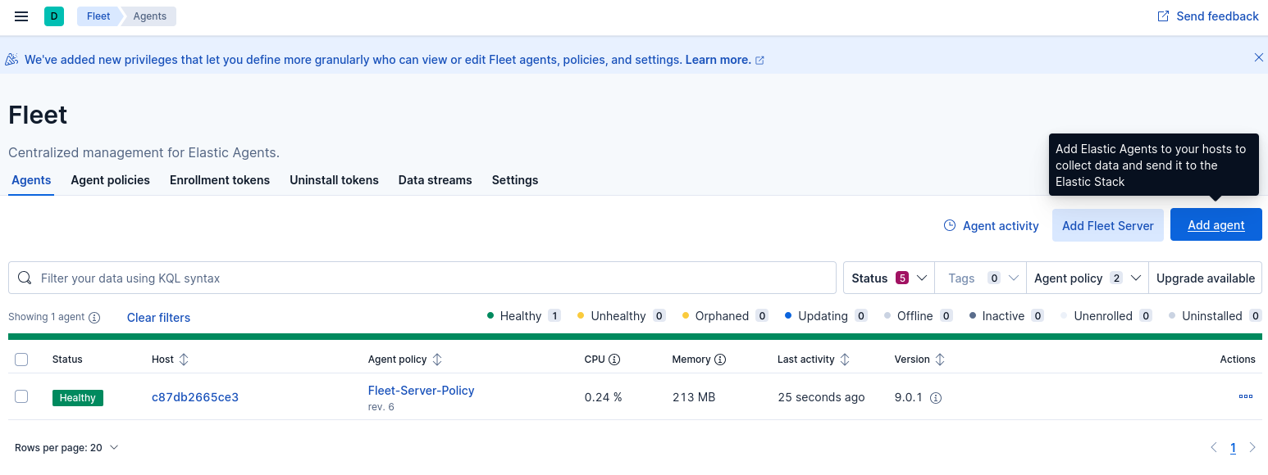Screen dimensions: 1268x475
Task: Open the Status filter dropdown
Action: pyautogui.click(x=890, y=278)
